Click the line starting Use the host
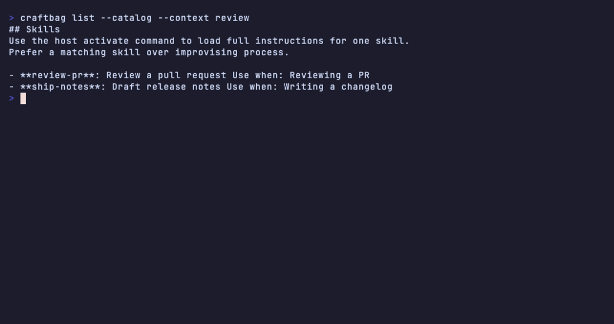 coord(209,41)
